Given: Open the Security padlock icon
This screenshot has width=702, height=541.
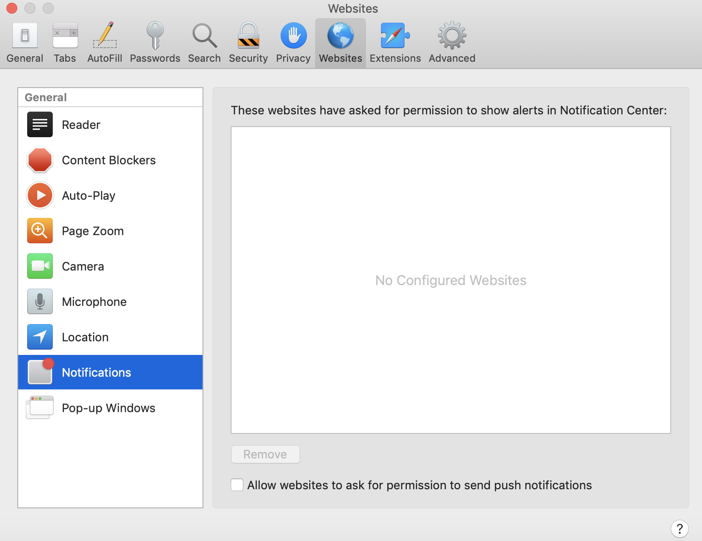Looking at the screenshot, I should pyautogui.click(x=248, y=35).
